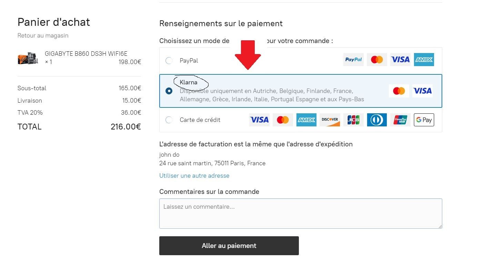
Task: Click 'Utiliser une autre adresse' link
Action: (x=194, y=176)
